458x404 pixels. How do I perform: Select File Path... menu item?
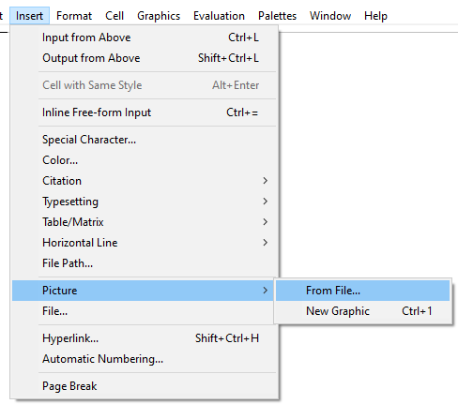click(x=145, y=263)
